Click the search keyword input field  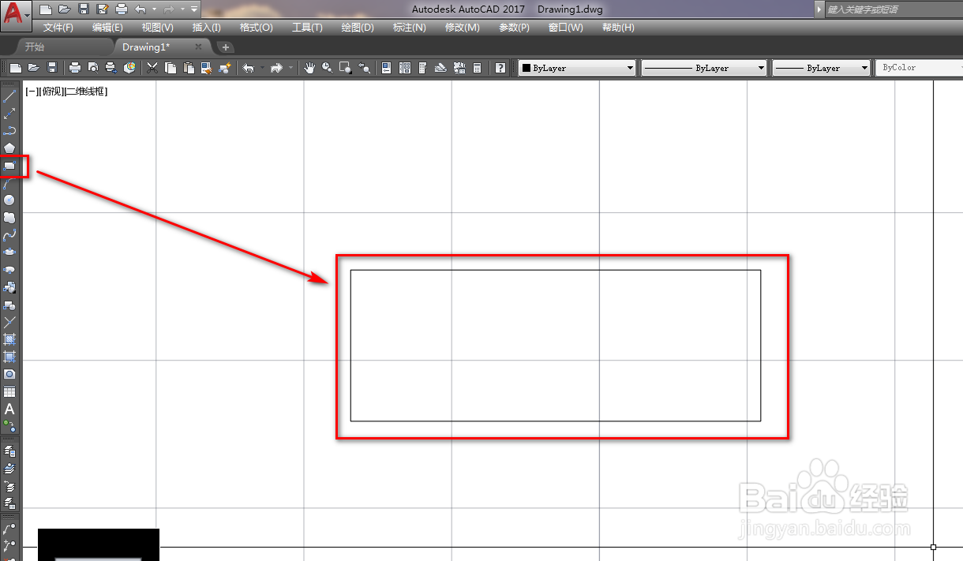tap(894, 9)
